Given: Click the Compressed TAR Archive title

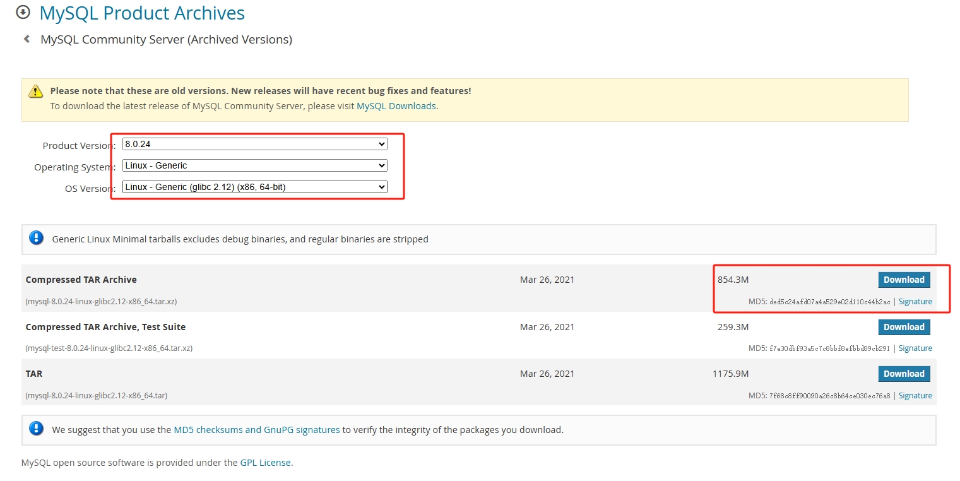Looking at the screenshot, I should coord(81,280).
